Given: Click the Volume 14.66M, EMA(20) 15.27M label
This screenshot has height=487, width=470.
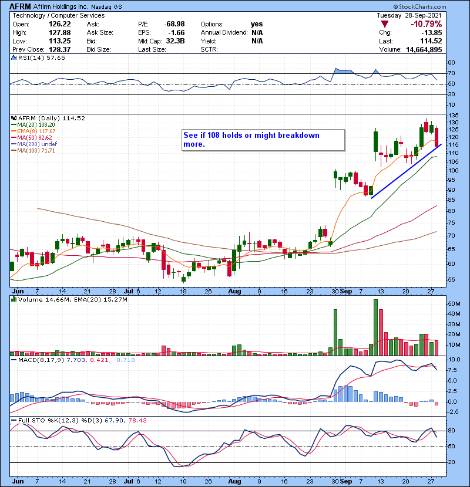Looking at the screenshot, I should click(72, 299).
